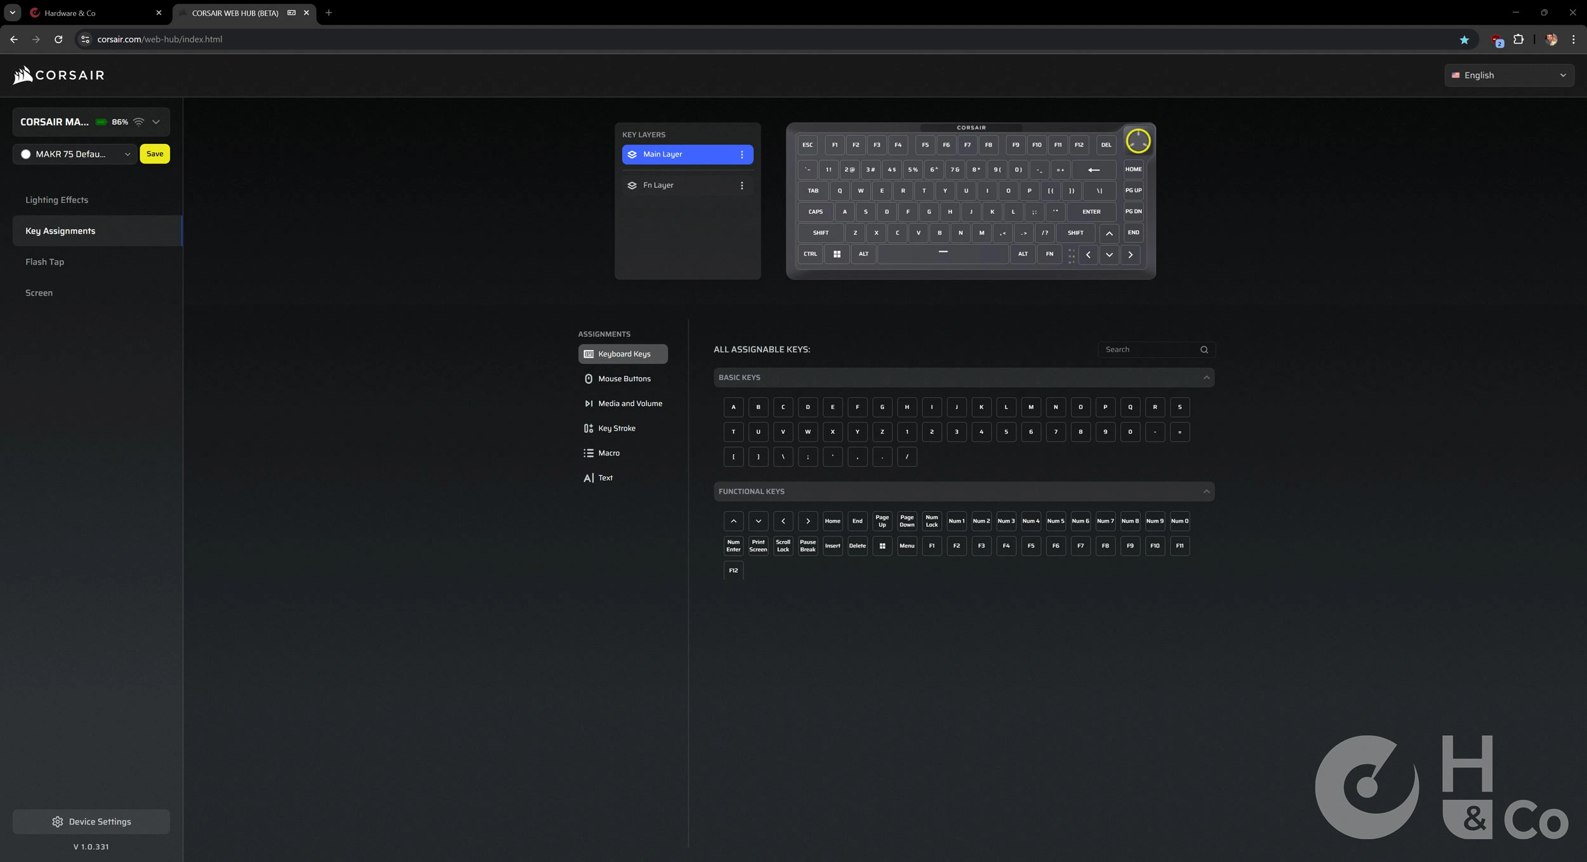Select Text assignment type
This screenshot has width=1587, height=862.
tap(623, 478)
